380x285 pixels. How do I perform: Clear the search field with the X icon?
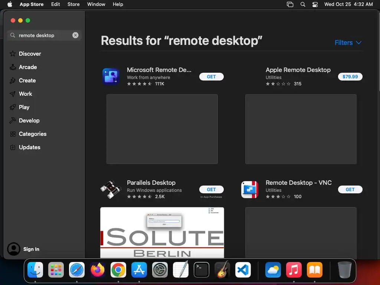[x=75, y=35]
